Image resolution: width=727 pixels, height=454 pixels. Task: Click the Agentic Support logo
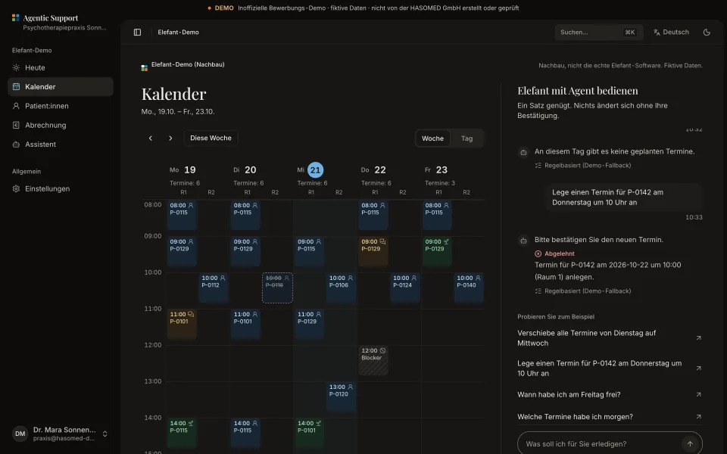[16, 17]
